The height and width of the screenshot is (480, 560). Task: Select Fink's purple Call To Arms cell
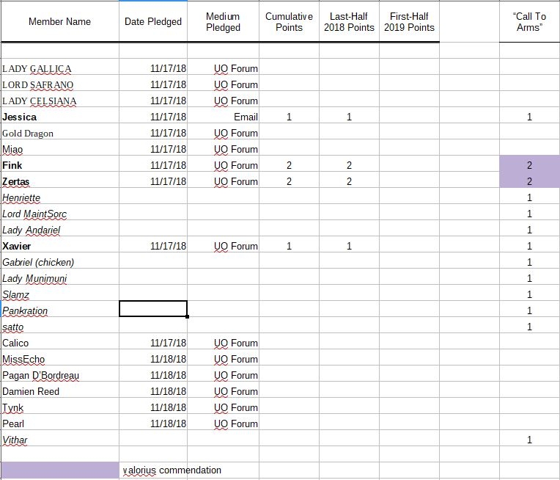[529, 164]
